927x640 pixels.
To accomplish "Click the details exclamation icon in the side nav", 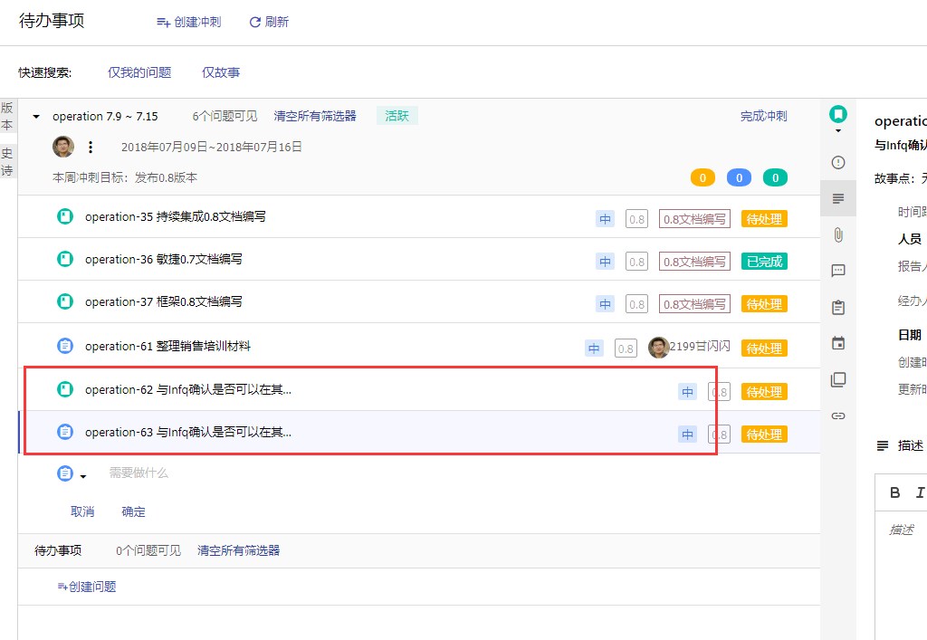I will (837, 162).
